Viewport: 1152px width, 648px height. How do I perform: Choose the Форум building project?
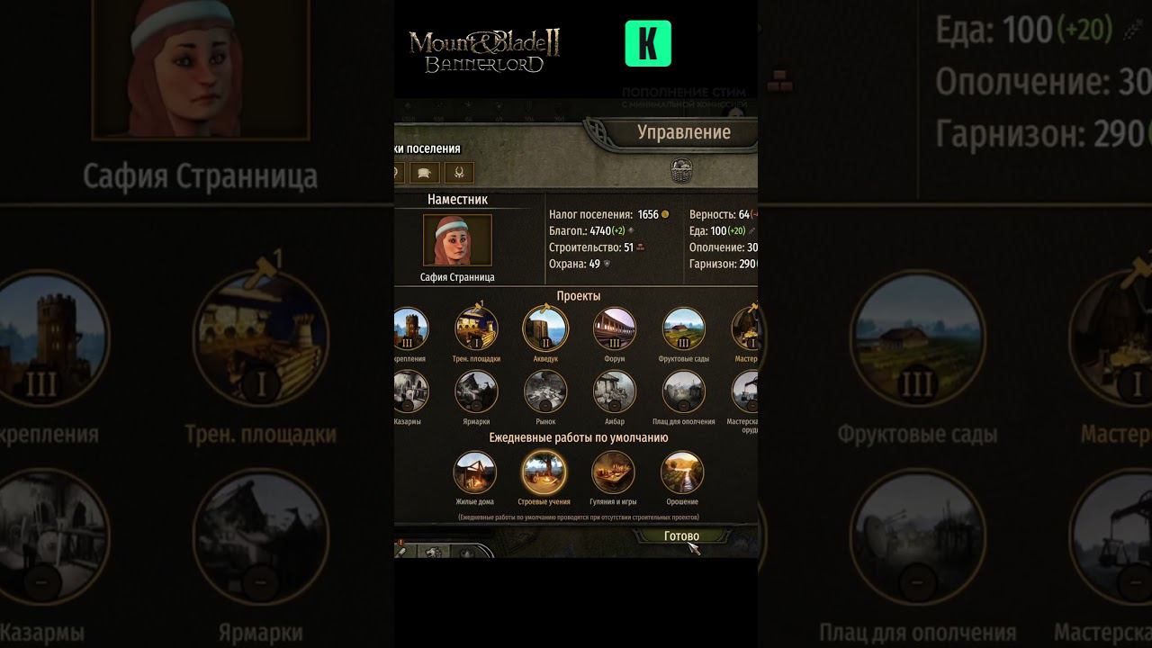[x=615, y=328]
